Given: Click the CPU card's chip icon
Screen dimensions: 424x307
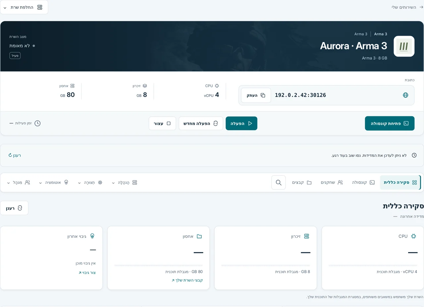Looking at the screenshot, I should pyautogui.click(x=413, y=236).
